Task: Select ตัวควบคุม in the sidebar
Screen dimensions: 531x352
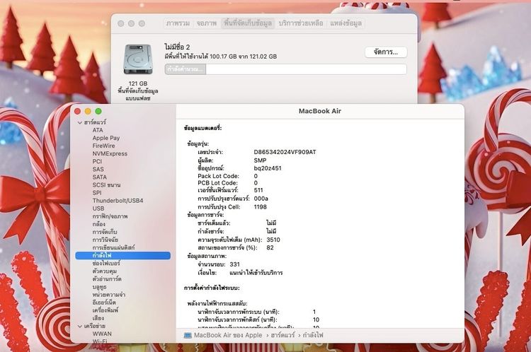Action: tap(105, 271)
